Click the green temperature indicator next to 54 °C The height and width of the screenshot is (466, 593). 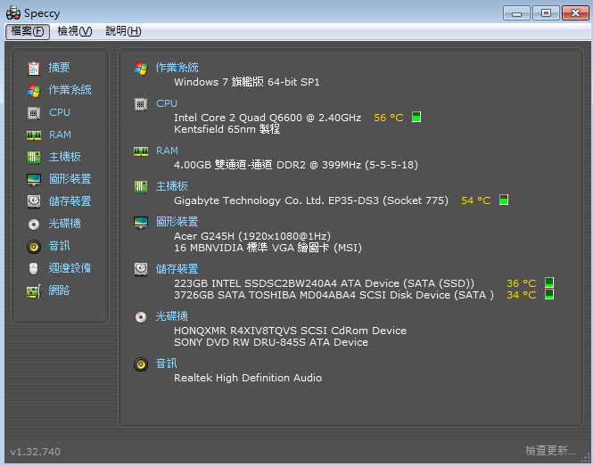(503, 200)
